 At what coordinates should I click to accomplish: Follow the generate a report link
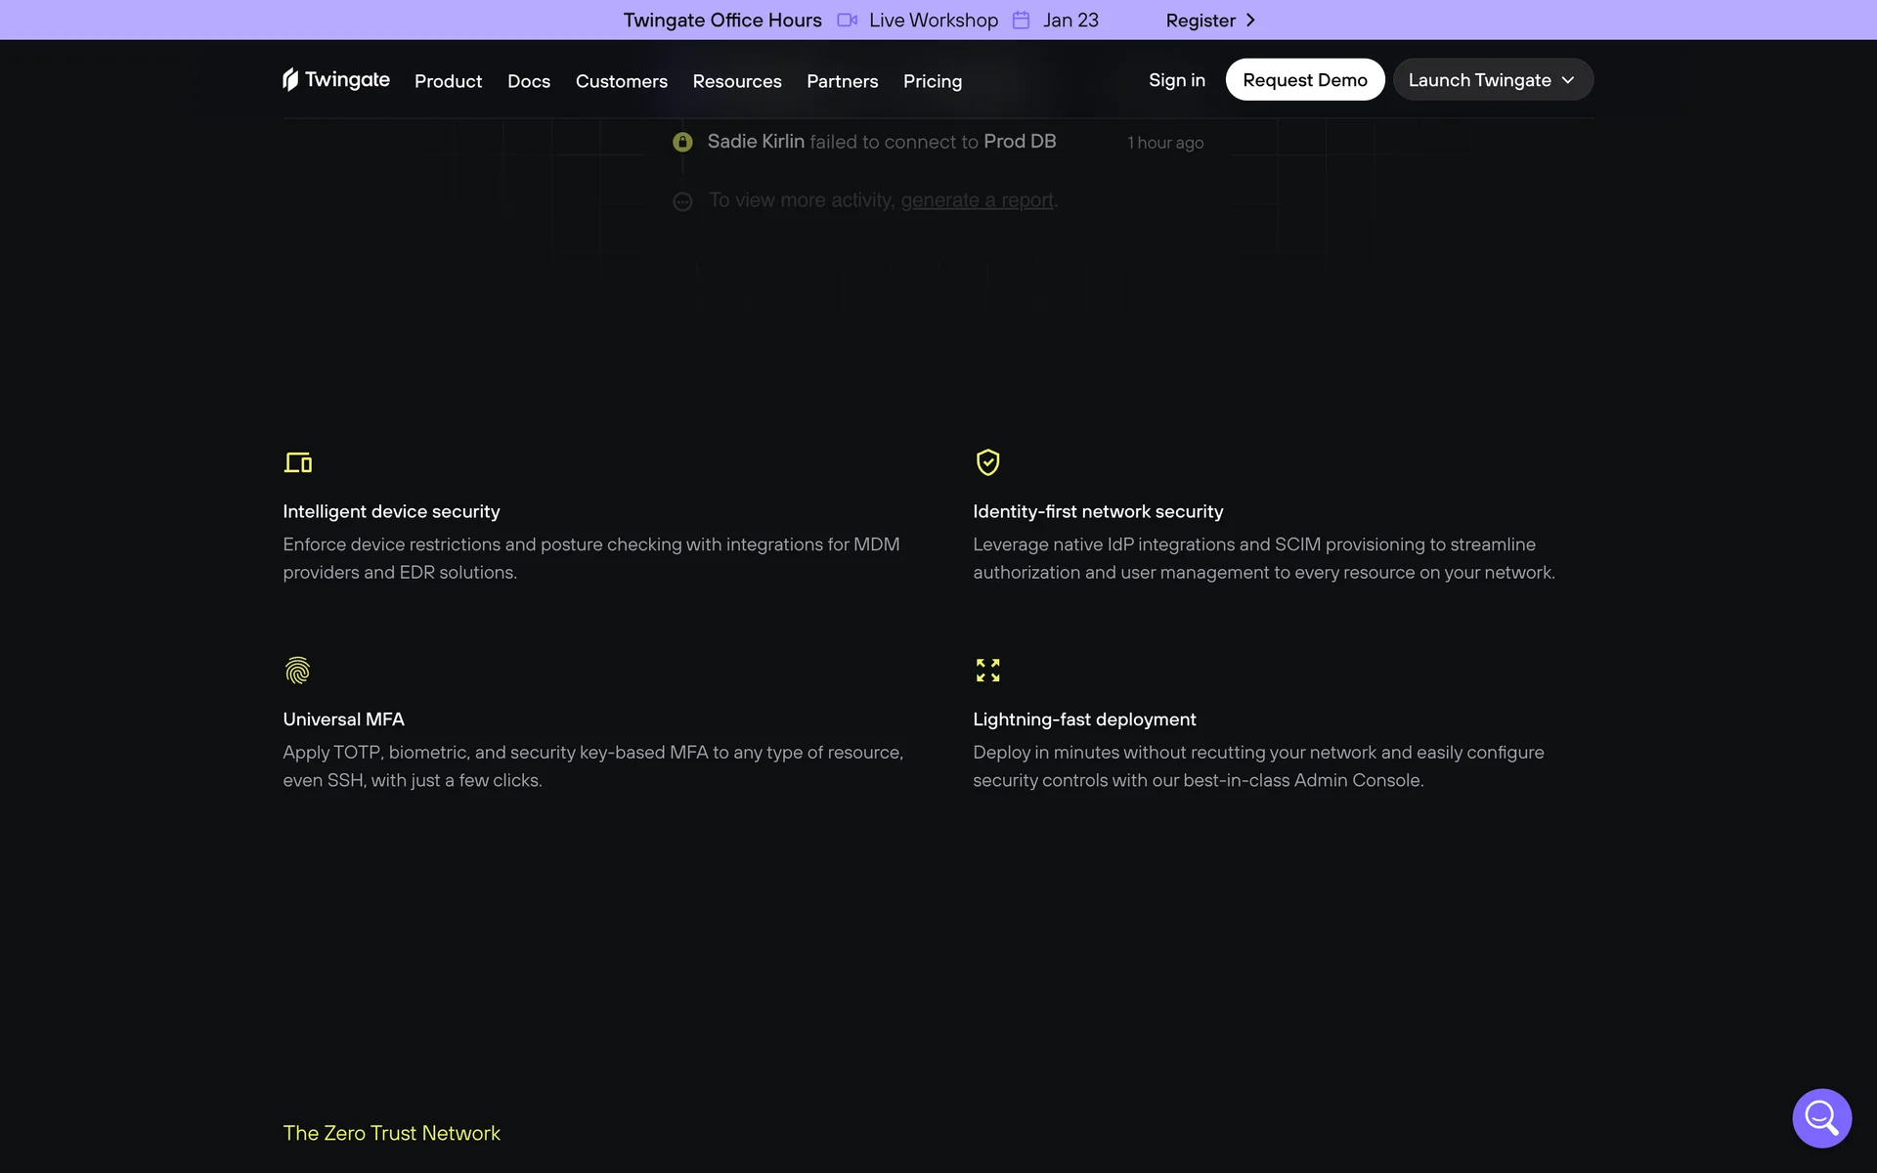point(977,200)
